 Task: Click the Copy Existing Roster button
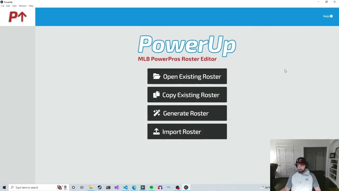[187, 95]
